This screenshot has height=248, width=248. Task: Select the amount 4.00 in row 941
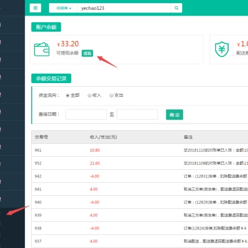click(94, 189)
